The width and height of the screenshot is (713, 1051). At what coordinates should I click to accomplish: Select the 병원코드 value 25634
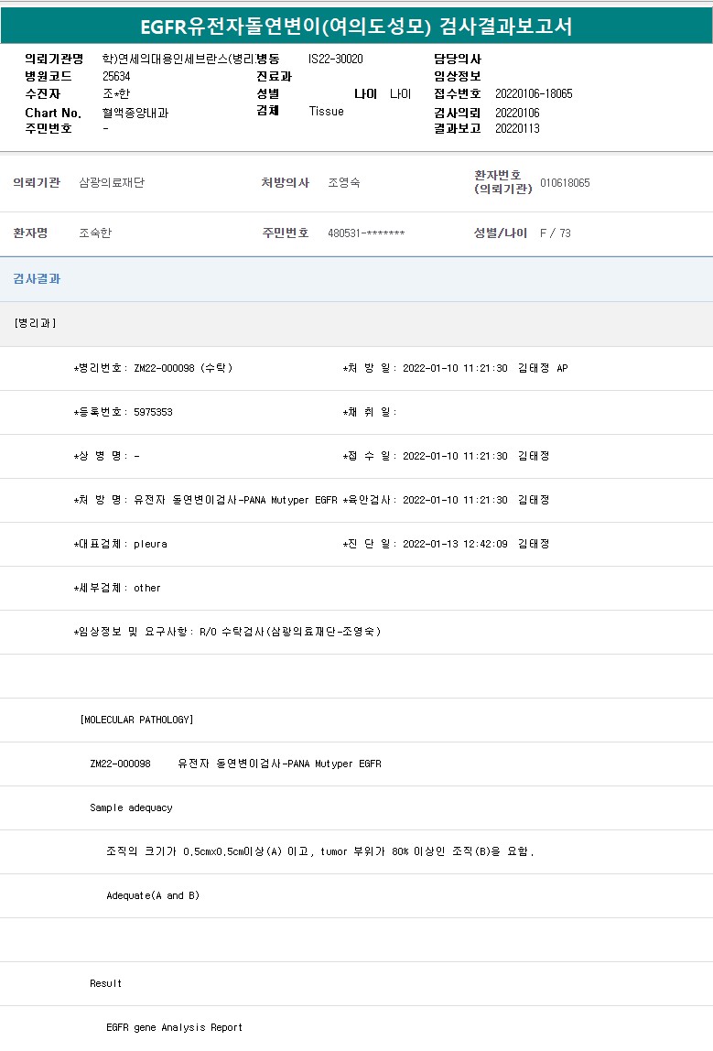pos(116,76)
